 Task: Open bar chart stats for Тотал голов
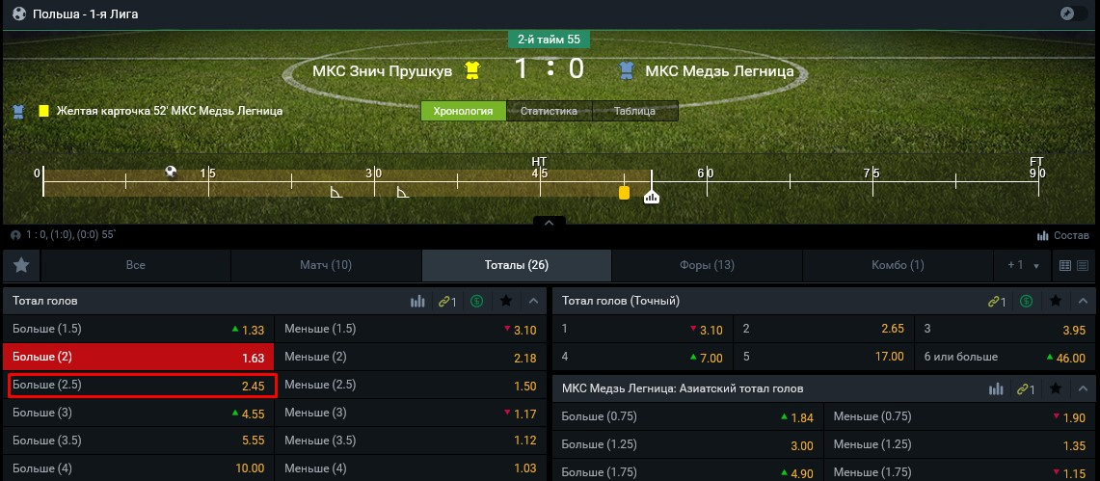(417, 301)
